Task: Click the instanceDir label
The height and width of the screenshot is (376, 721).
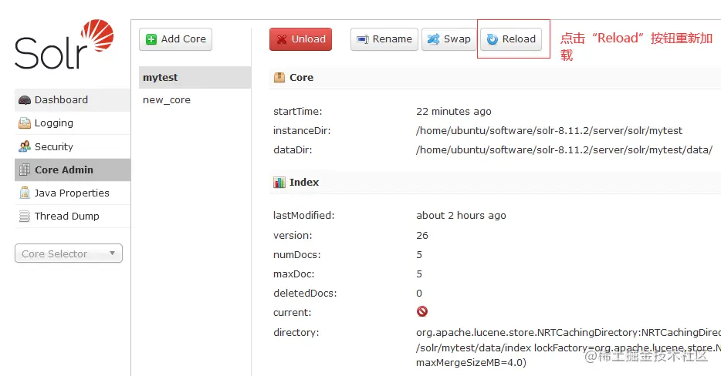Action: click(302, 131)
